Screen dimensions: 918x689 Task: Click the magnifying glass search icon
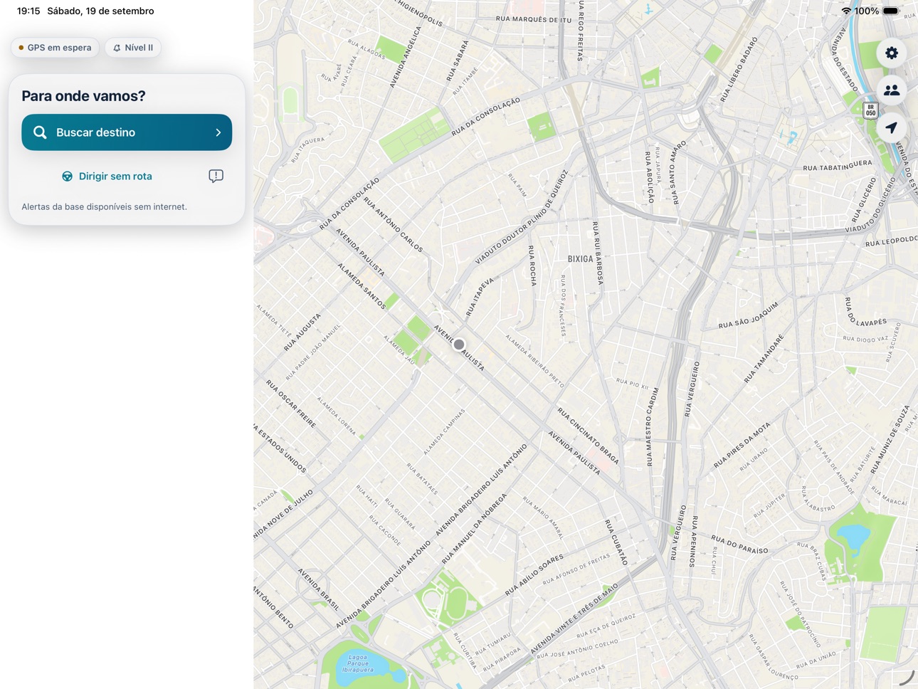40,132
